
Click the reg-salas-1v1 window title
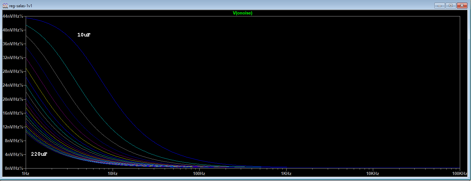pyautogui.click(x=21, y=6)
